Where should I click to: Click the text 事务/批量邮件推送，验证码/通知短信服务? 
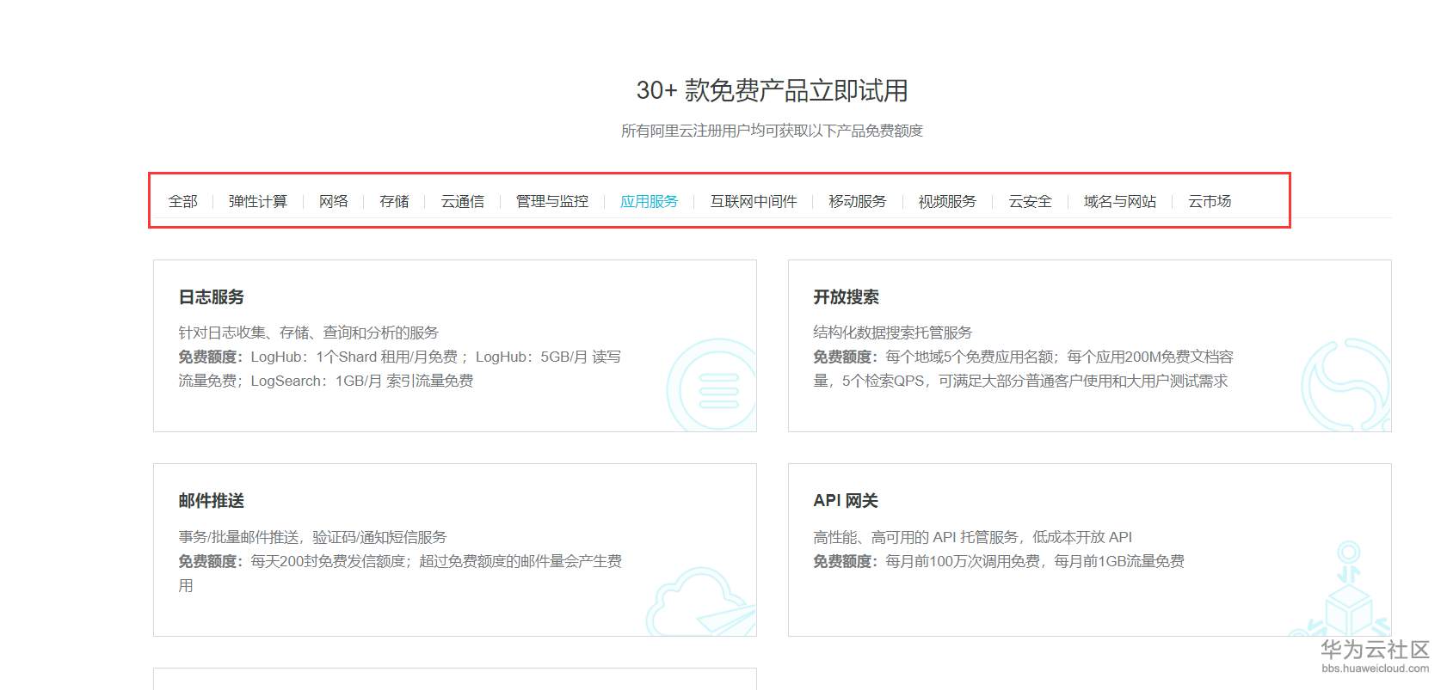tap(313, 537)
